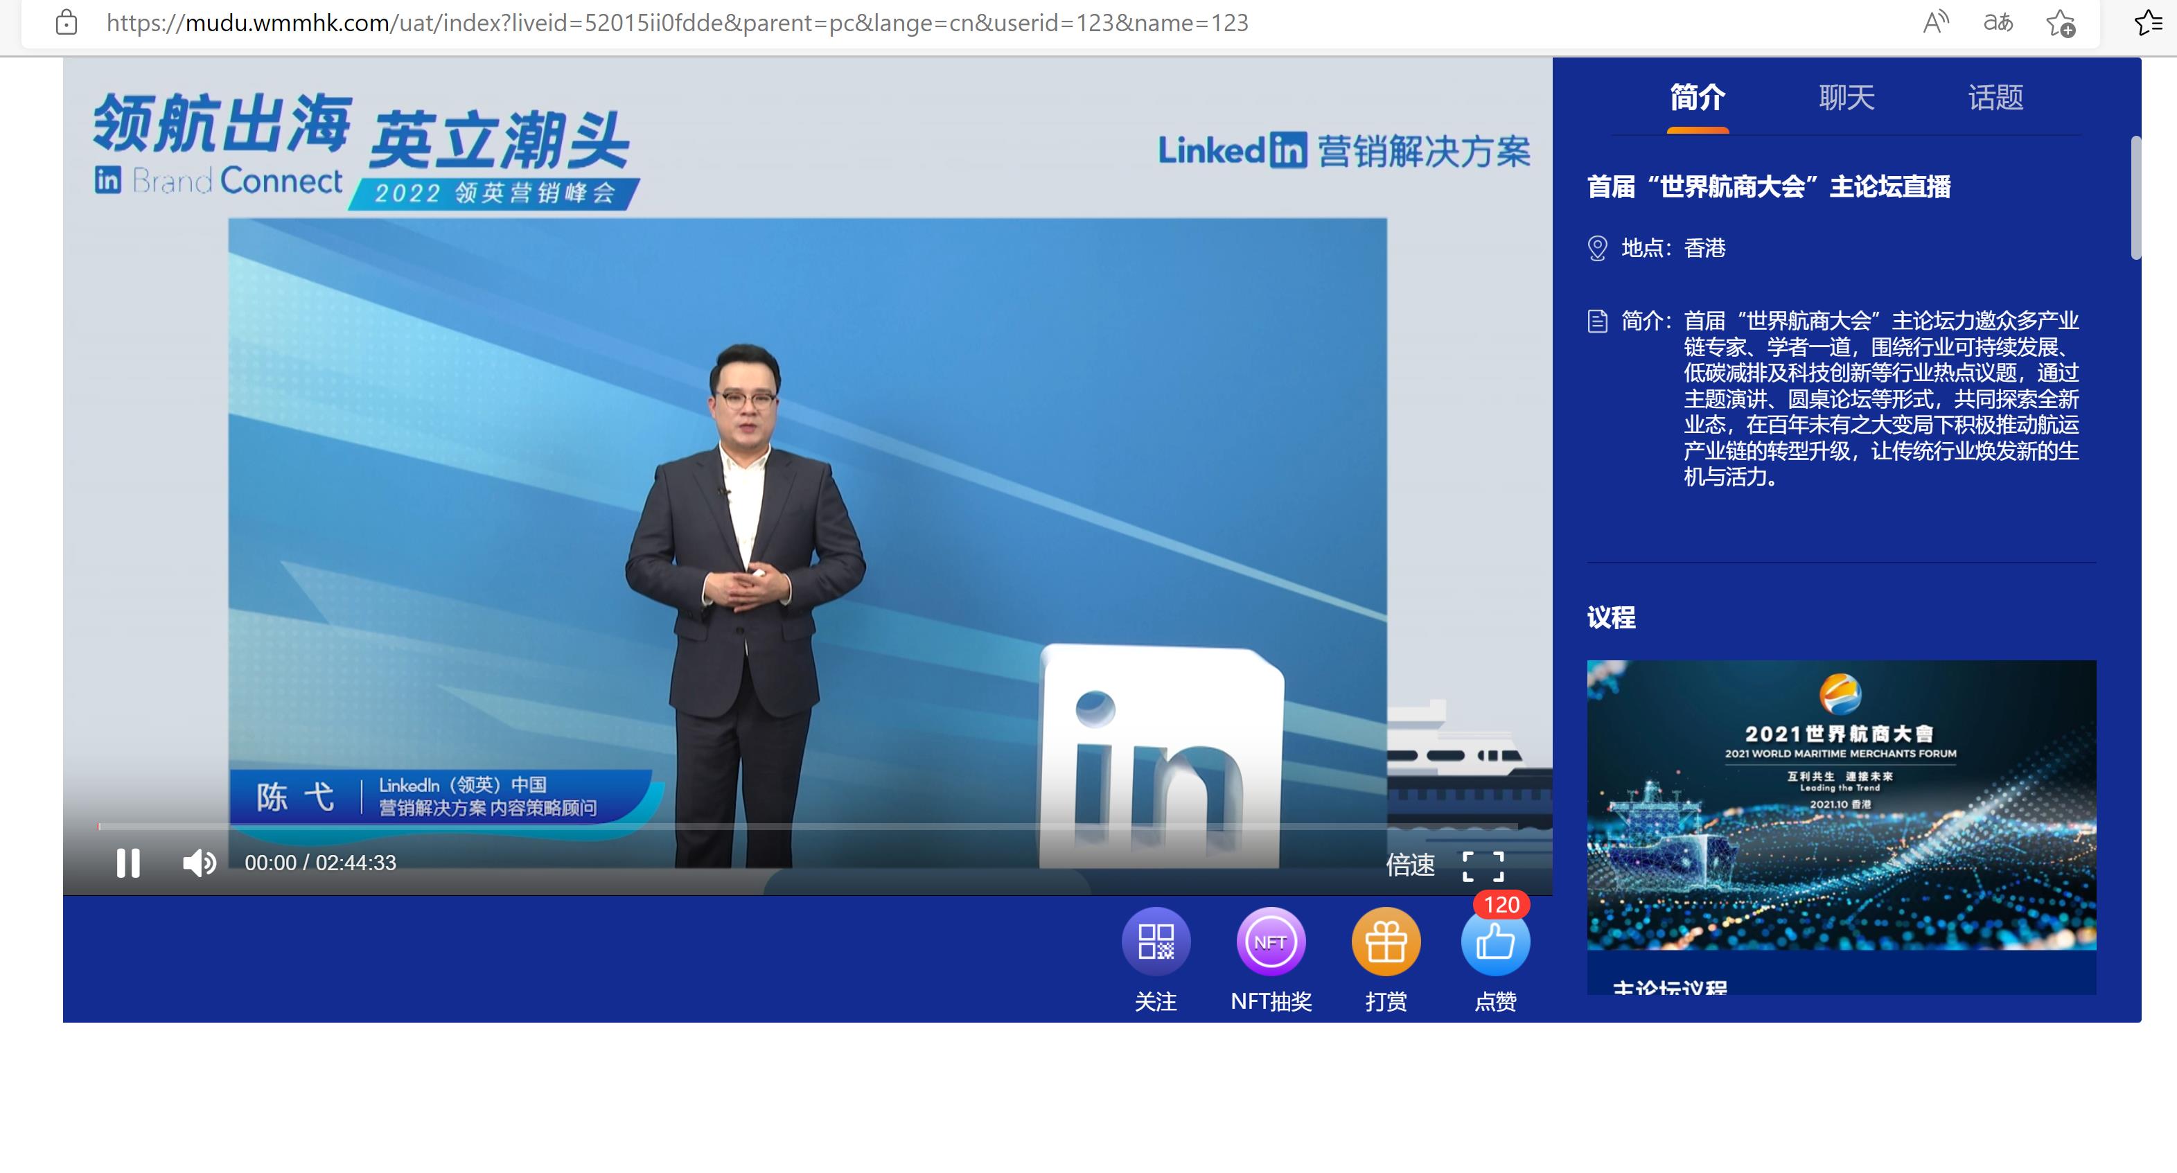Click the 议程 heading

tap(1612, 618)
